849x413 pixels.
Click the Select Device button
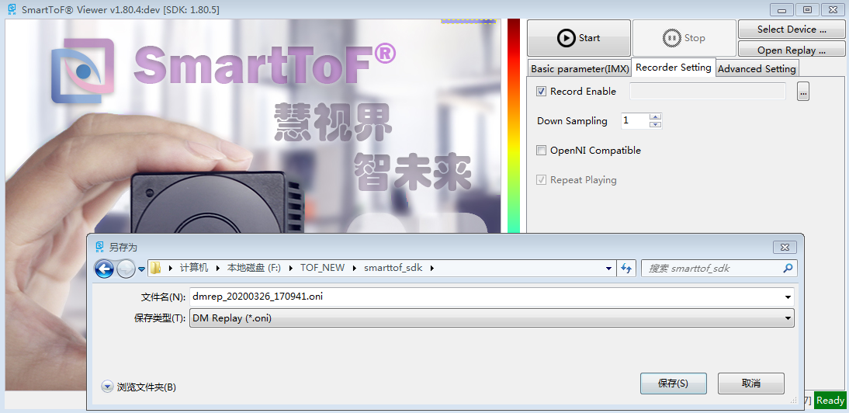pos(792,29)
